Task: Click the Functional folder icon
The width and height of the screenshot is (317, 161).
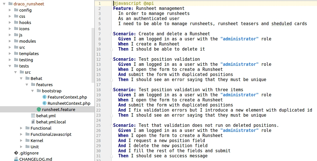Action: coord(28,128)
